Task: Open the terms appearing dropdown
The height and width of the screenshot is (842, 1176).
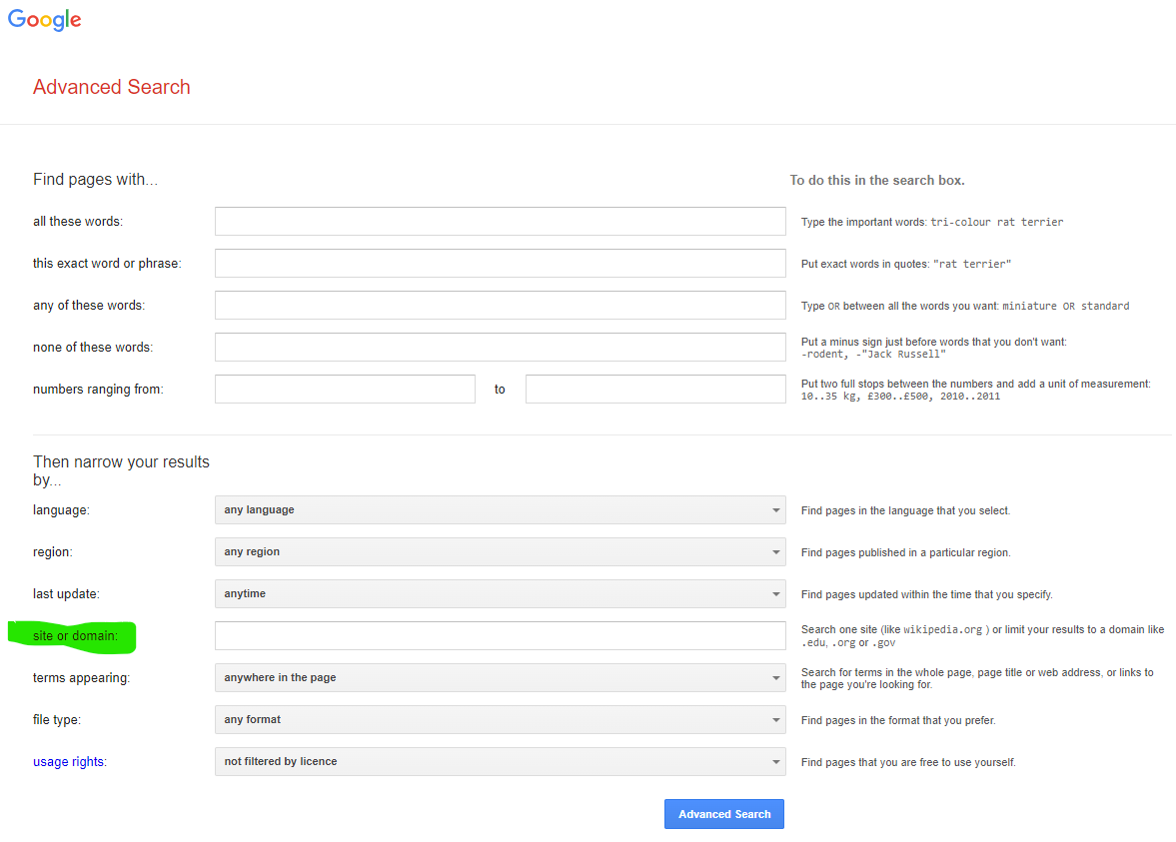Action: pyautogui.click(x=500, y=677)
